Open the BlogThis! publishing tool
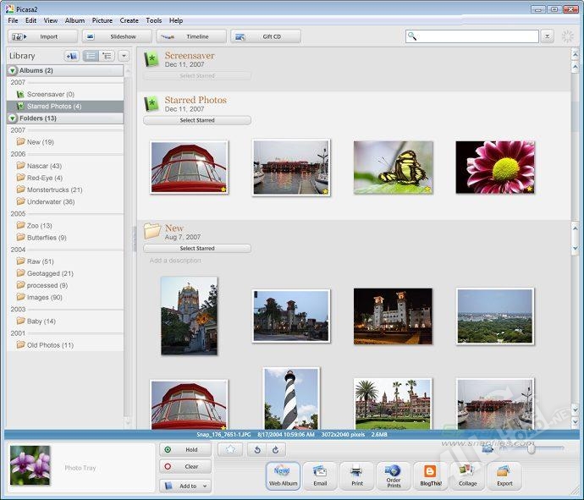Viewport: 584px width, 500px height. (x=430, y=475)
